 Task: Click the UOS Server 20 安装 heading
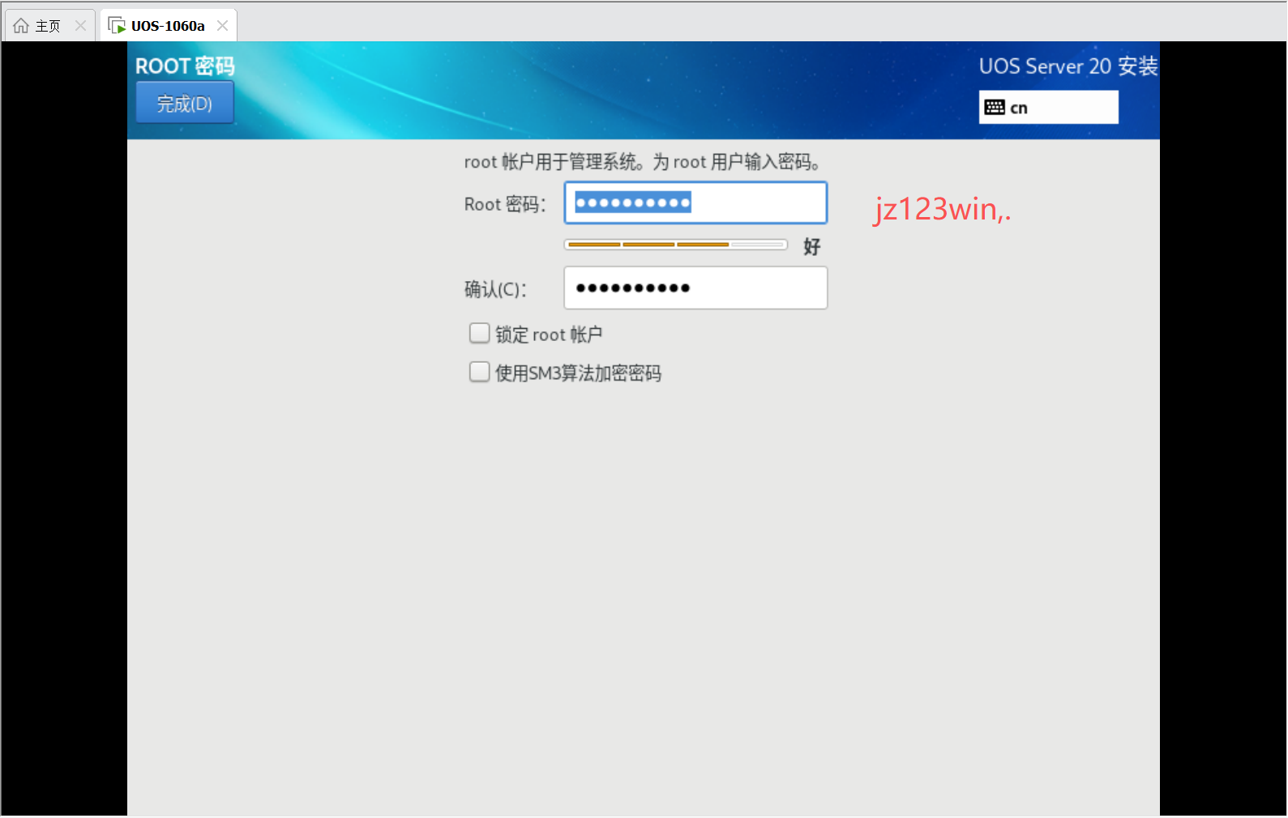[x=1068, y=66]
